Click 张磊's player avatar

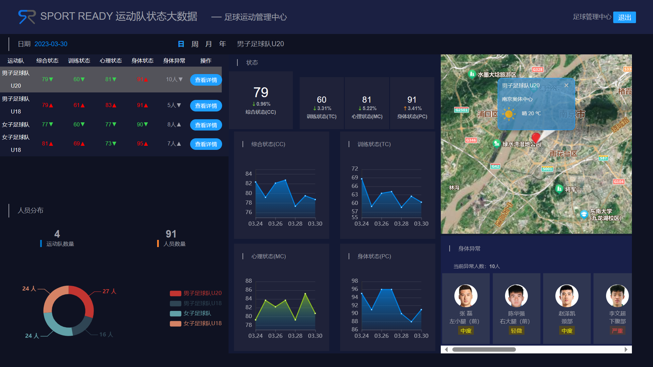[x=466, y=296]
